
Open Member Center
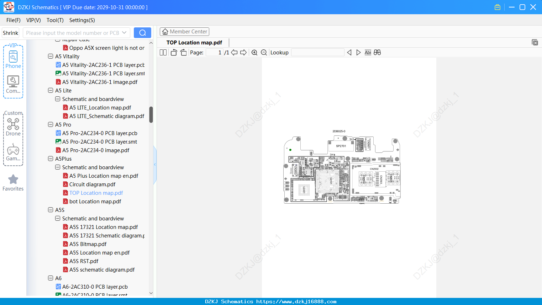coord(184,32)
